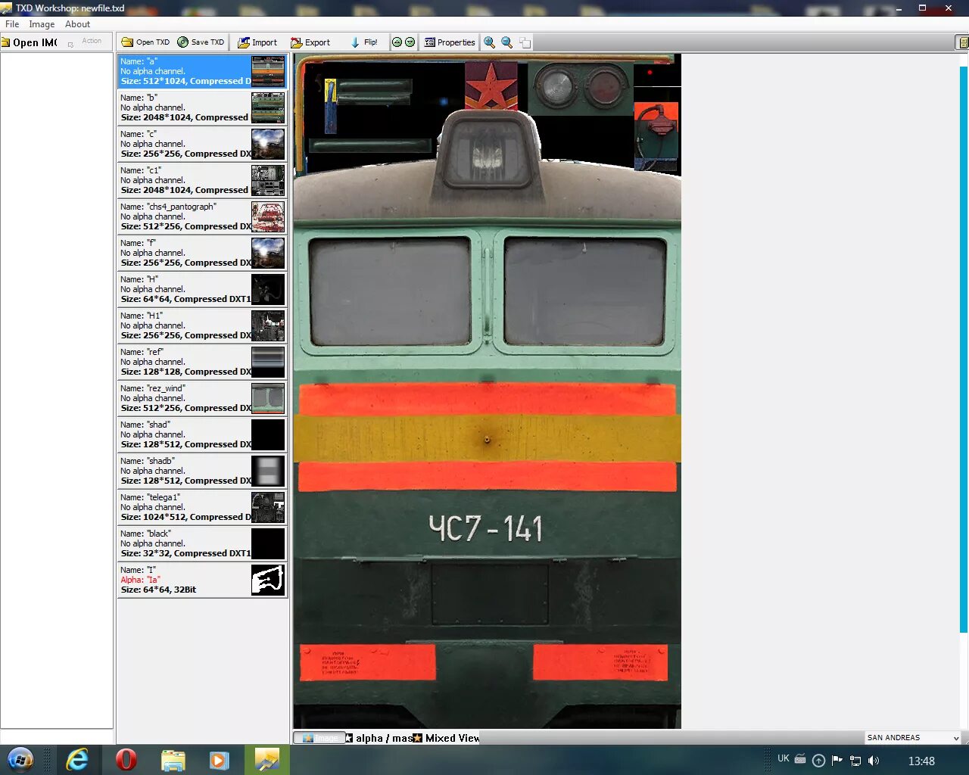Click the UK language indicator in tray
This screenshot has height=775, width=969.
click(784, 758)
